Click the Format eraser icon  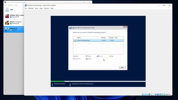98,56
